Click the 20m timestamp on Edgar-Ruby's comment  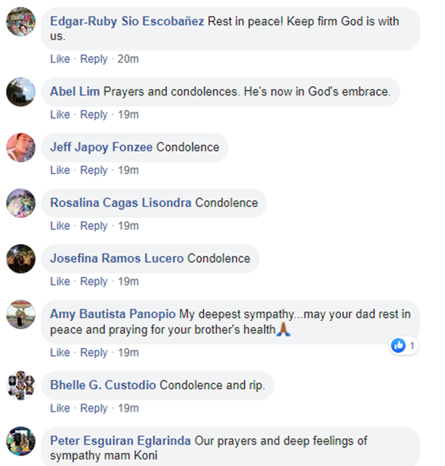click(x=128, y=59)
